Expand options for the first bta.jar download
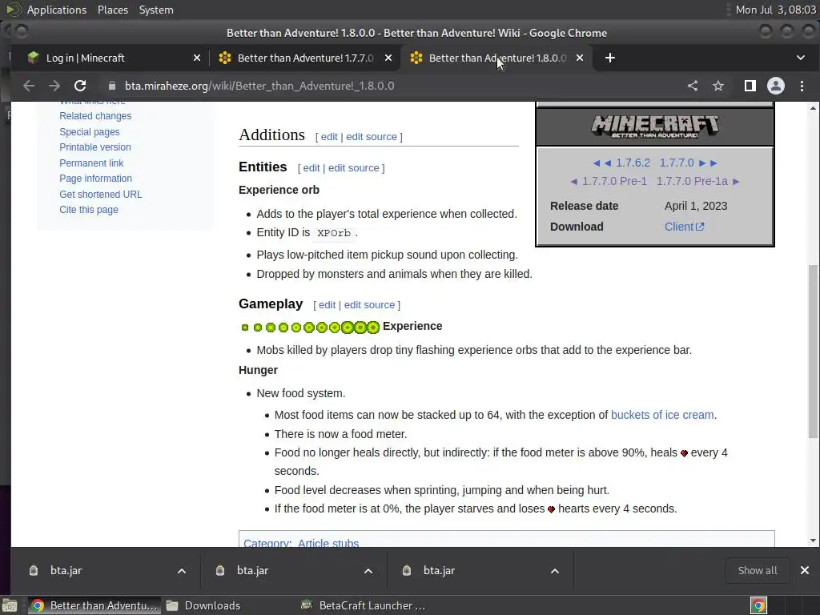Screen dimensions: 820x615 [182, 570]
